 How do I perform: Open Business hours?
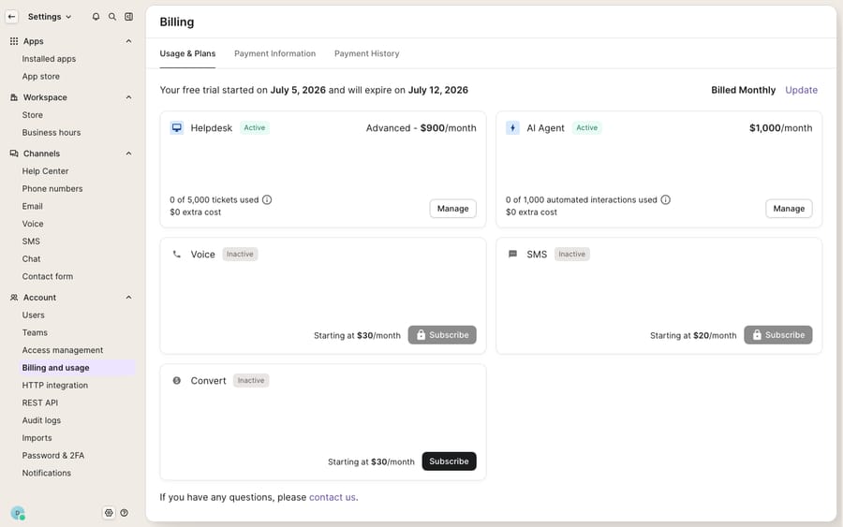tap(52, 133)
